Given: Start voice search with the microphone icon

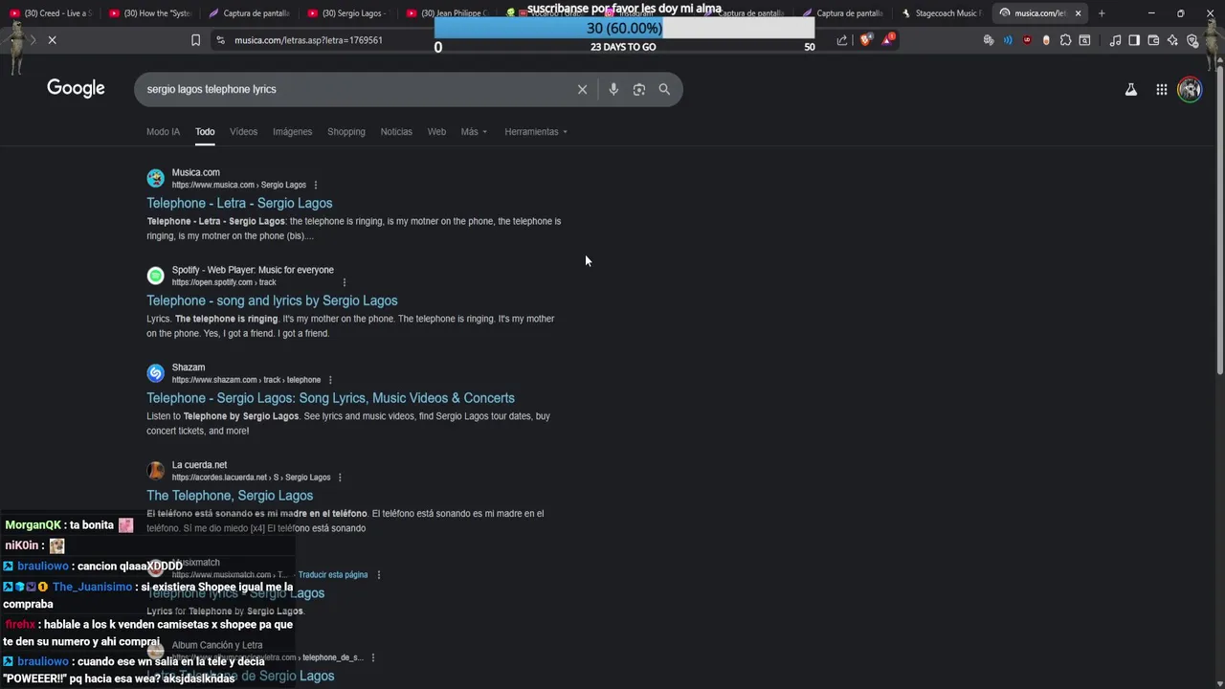Looking at the screenshot, I should point(613,89).
